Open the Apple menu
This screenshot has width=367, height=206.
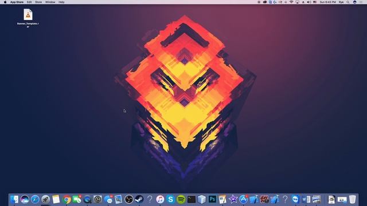5,2
